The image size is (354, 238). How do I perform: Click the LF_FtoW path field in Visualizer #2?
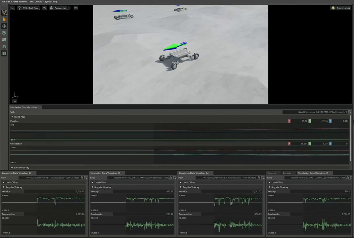49,178
